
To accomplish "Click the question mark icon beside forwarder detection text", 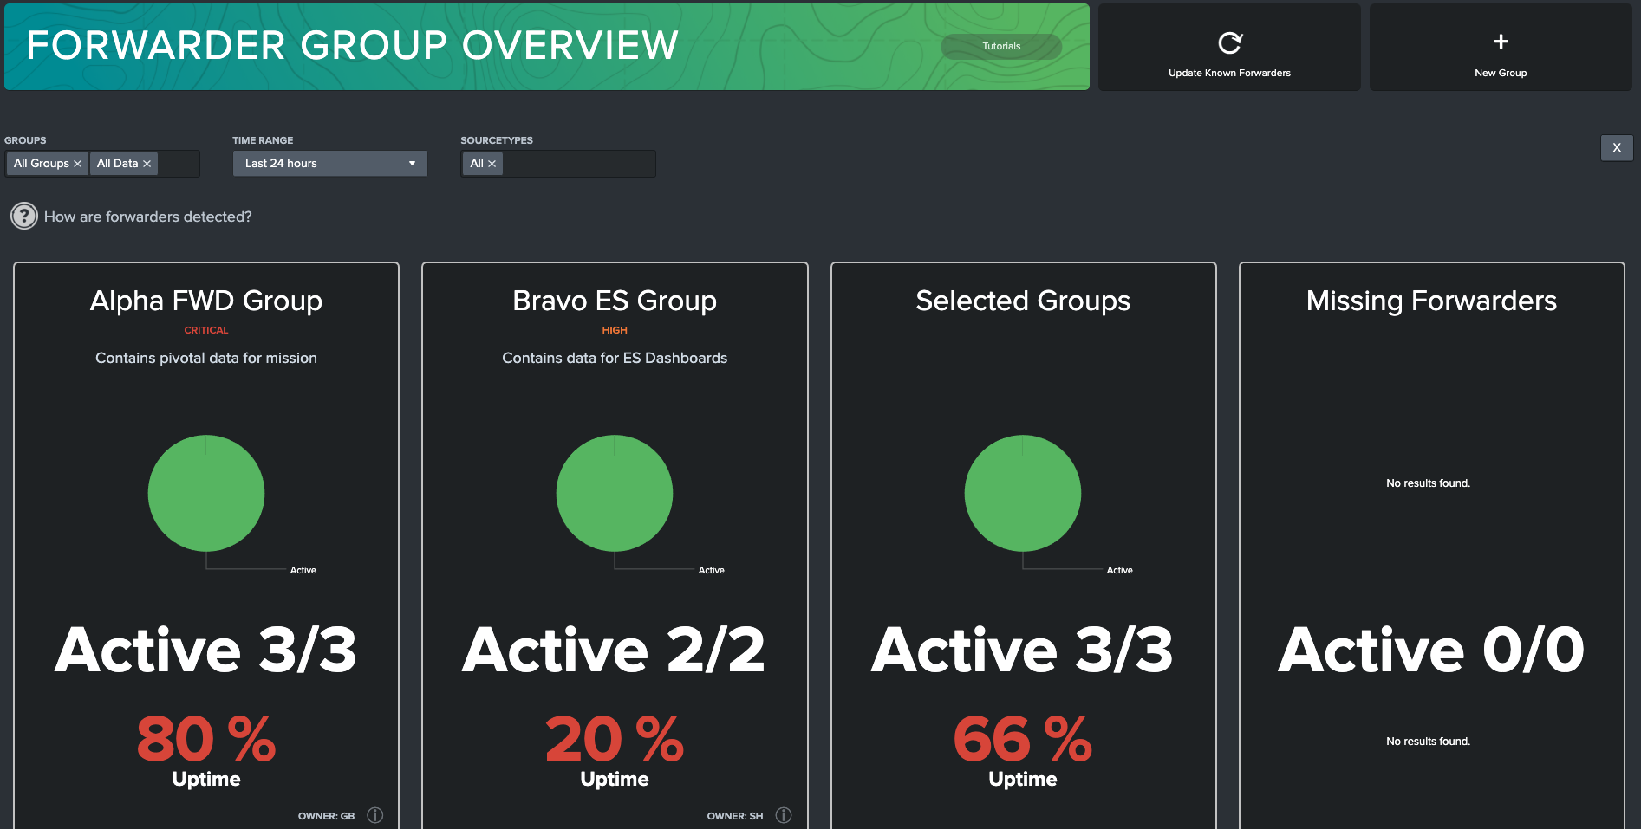I will coord(23,216).
